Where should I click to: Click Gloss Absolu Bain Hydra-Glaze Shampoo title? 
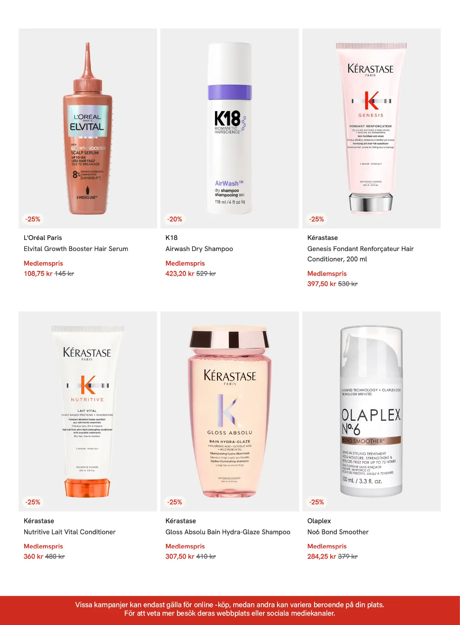pos(228,532)
